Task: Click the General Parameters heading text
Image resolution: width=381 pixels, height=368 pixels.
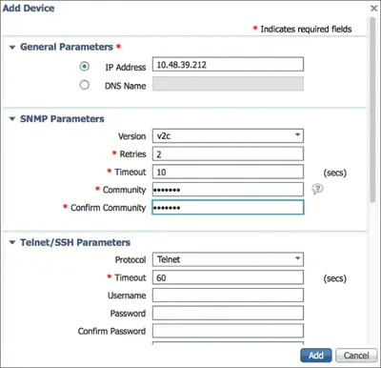Action: pos(67,47)
